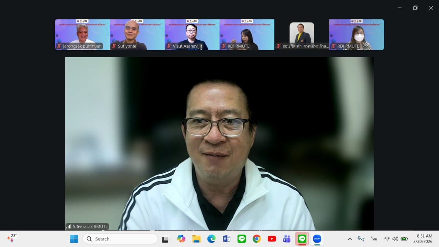Select jarongsak pumnuan's video thumbnail
The width and height of the screenshot is (439, 247).
coord(82,34)
